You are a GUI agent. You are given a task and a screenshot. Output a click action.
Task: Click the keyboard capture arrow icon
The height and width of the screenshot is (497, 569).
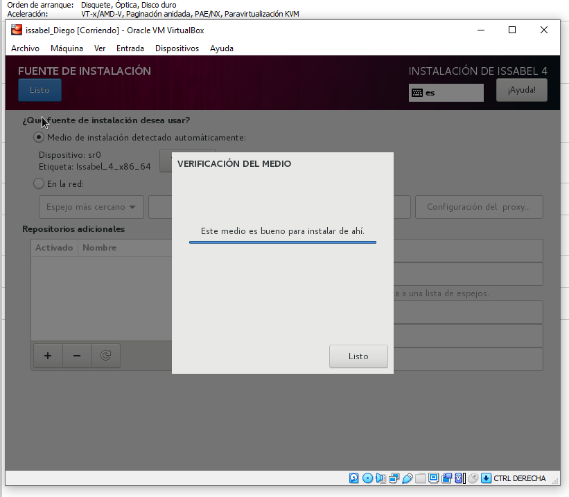click(x=486, y=478)
